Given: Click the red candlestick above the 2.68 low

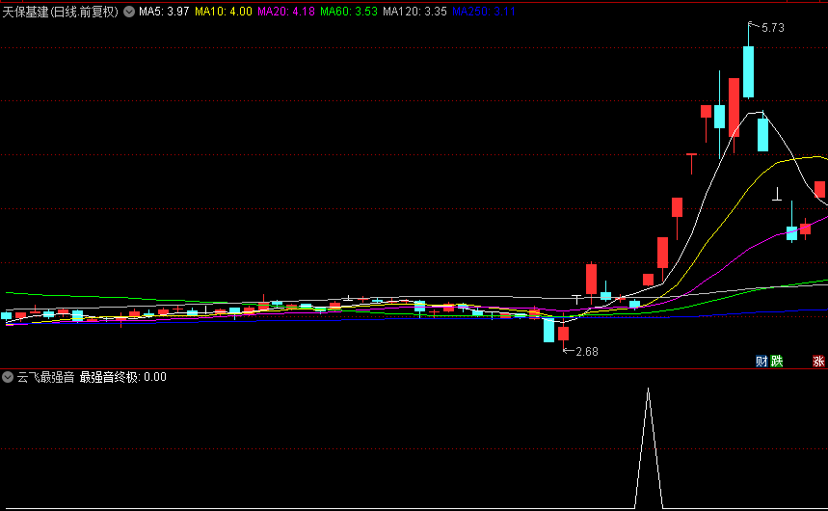Looking at the screenshot, I should point(564,333).
